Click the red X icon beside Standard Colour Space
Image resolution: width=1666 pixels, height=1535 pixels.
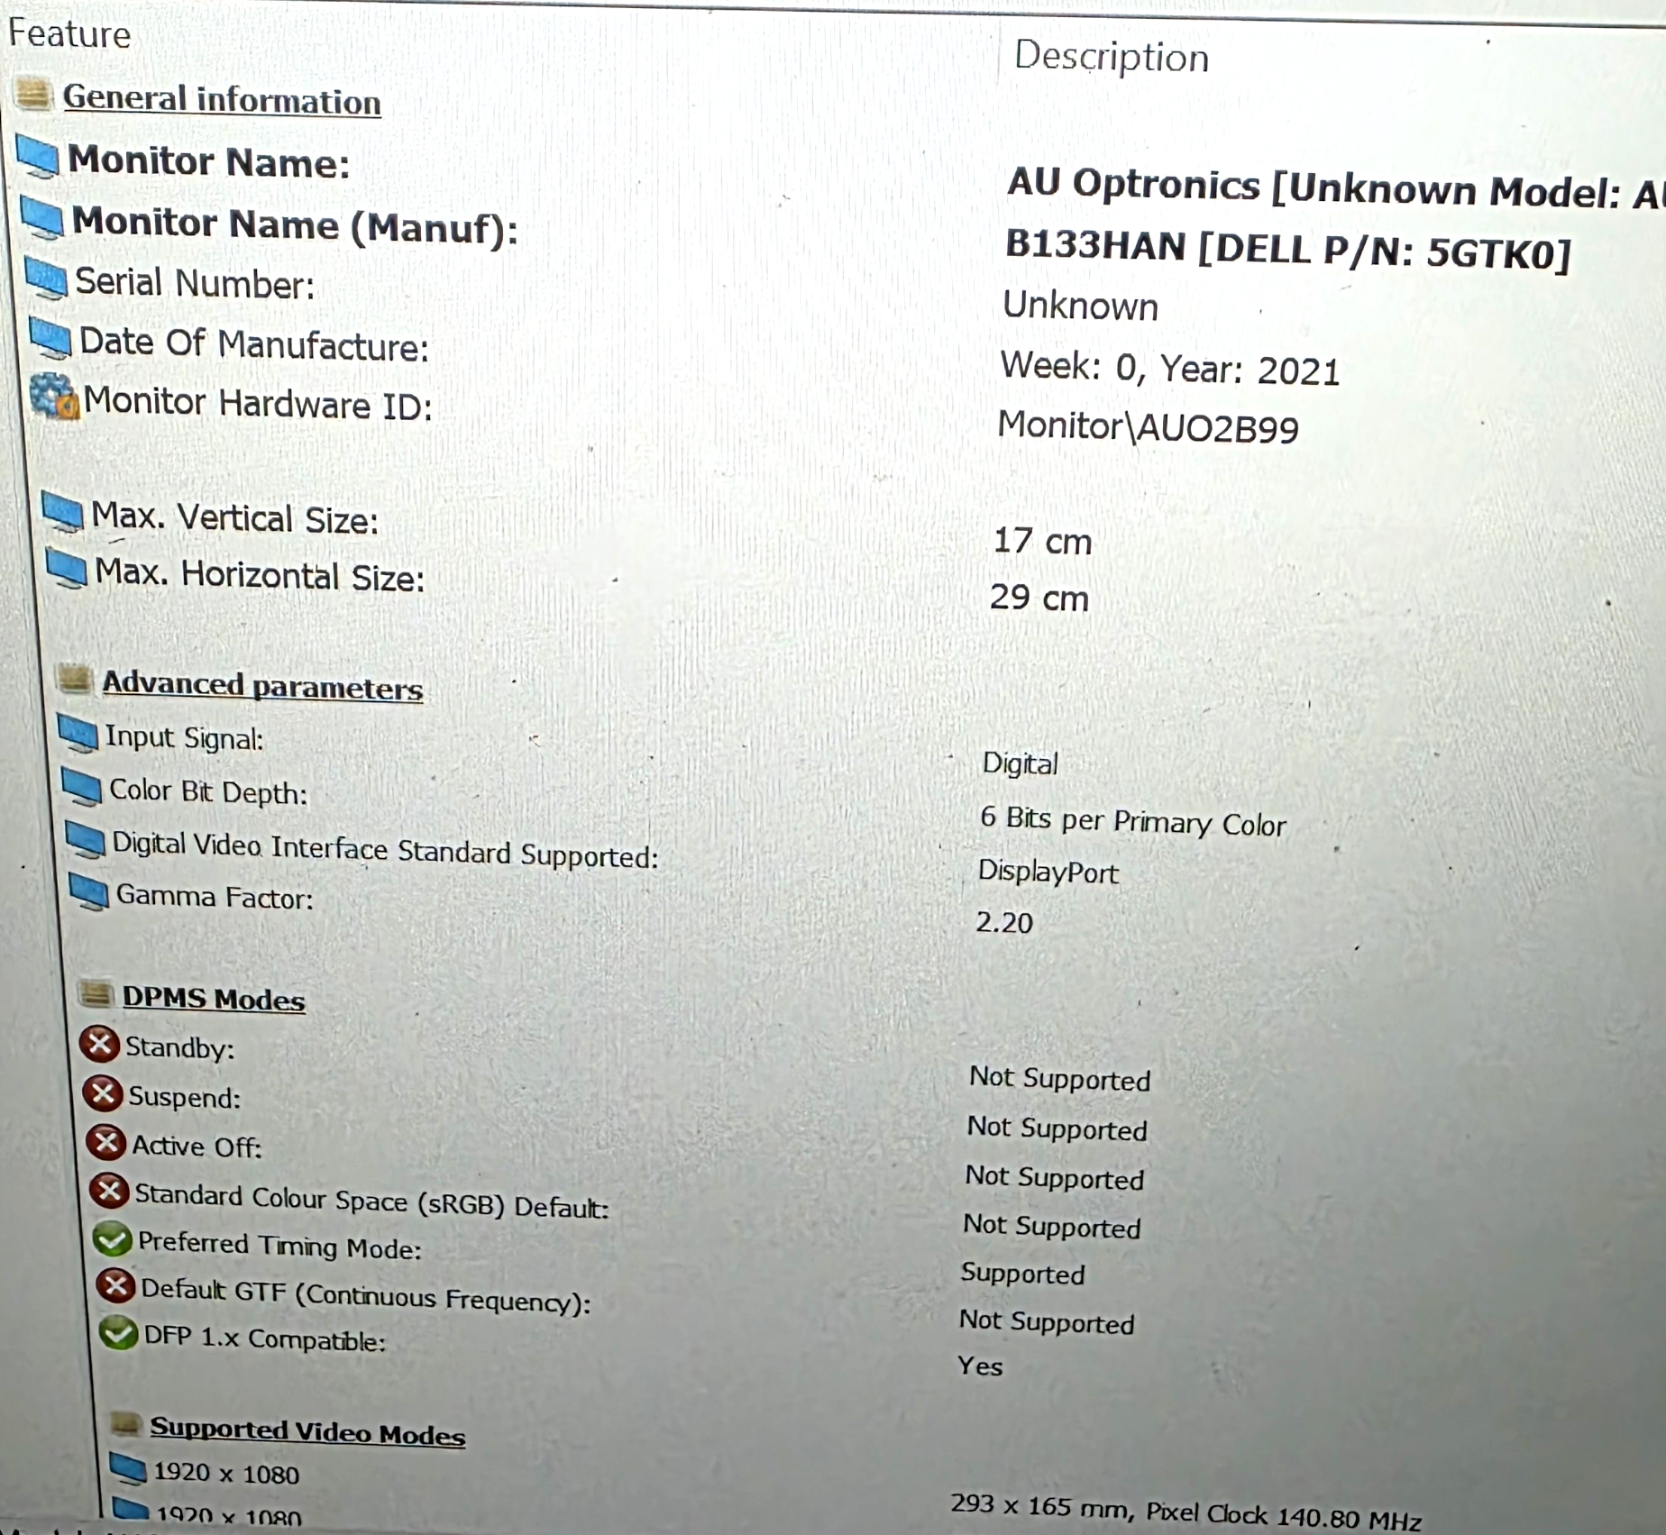click(110, 1191)
